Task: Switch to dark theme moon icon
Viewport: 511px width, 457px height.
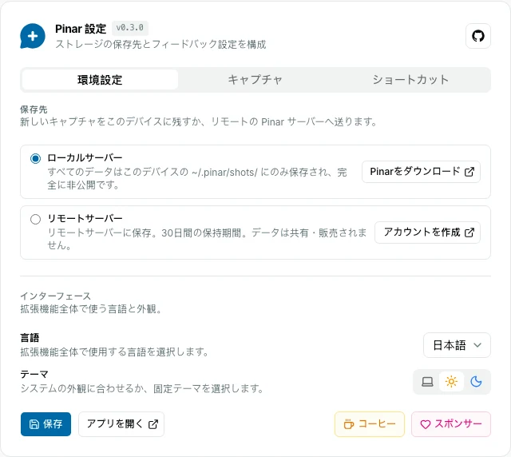Action: (476, 382)
